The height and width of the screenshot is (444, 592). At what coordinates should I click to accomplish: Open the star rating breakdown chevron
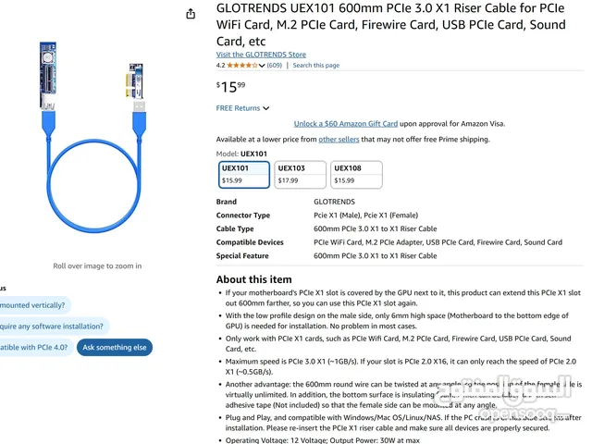point(262,66)
